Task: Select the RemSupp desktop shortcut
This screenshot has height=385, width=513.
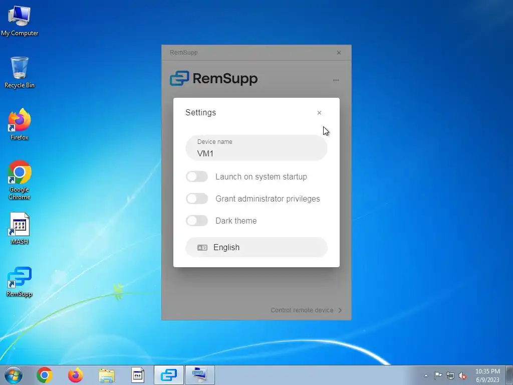Action: point(20,282)
